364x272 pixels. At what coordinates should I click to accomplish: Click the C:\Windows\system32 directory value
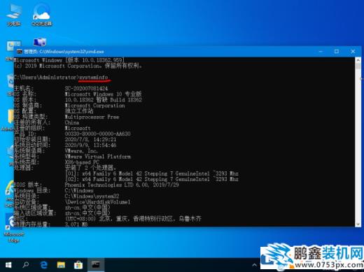92,196
